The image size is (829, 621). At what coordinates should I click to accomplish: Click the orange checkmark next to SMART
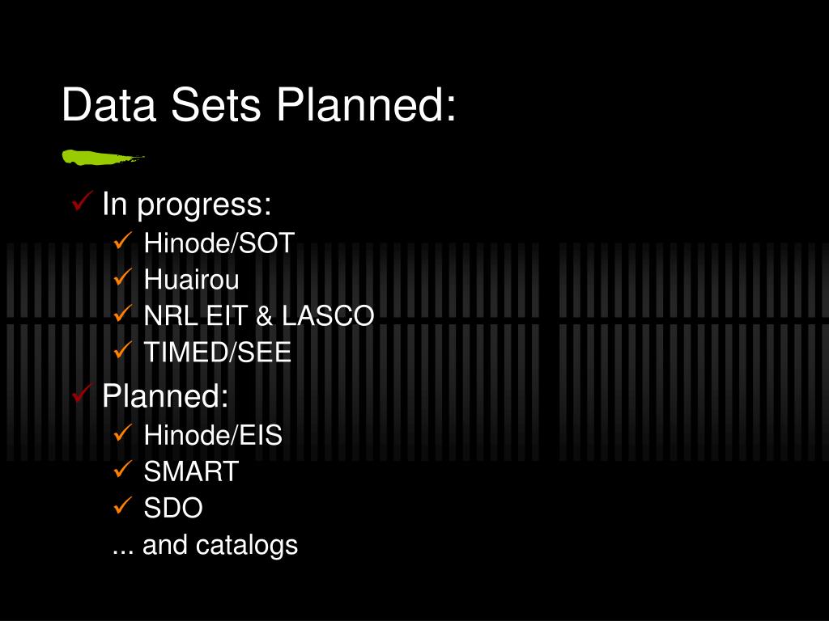123,470
